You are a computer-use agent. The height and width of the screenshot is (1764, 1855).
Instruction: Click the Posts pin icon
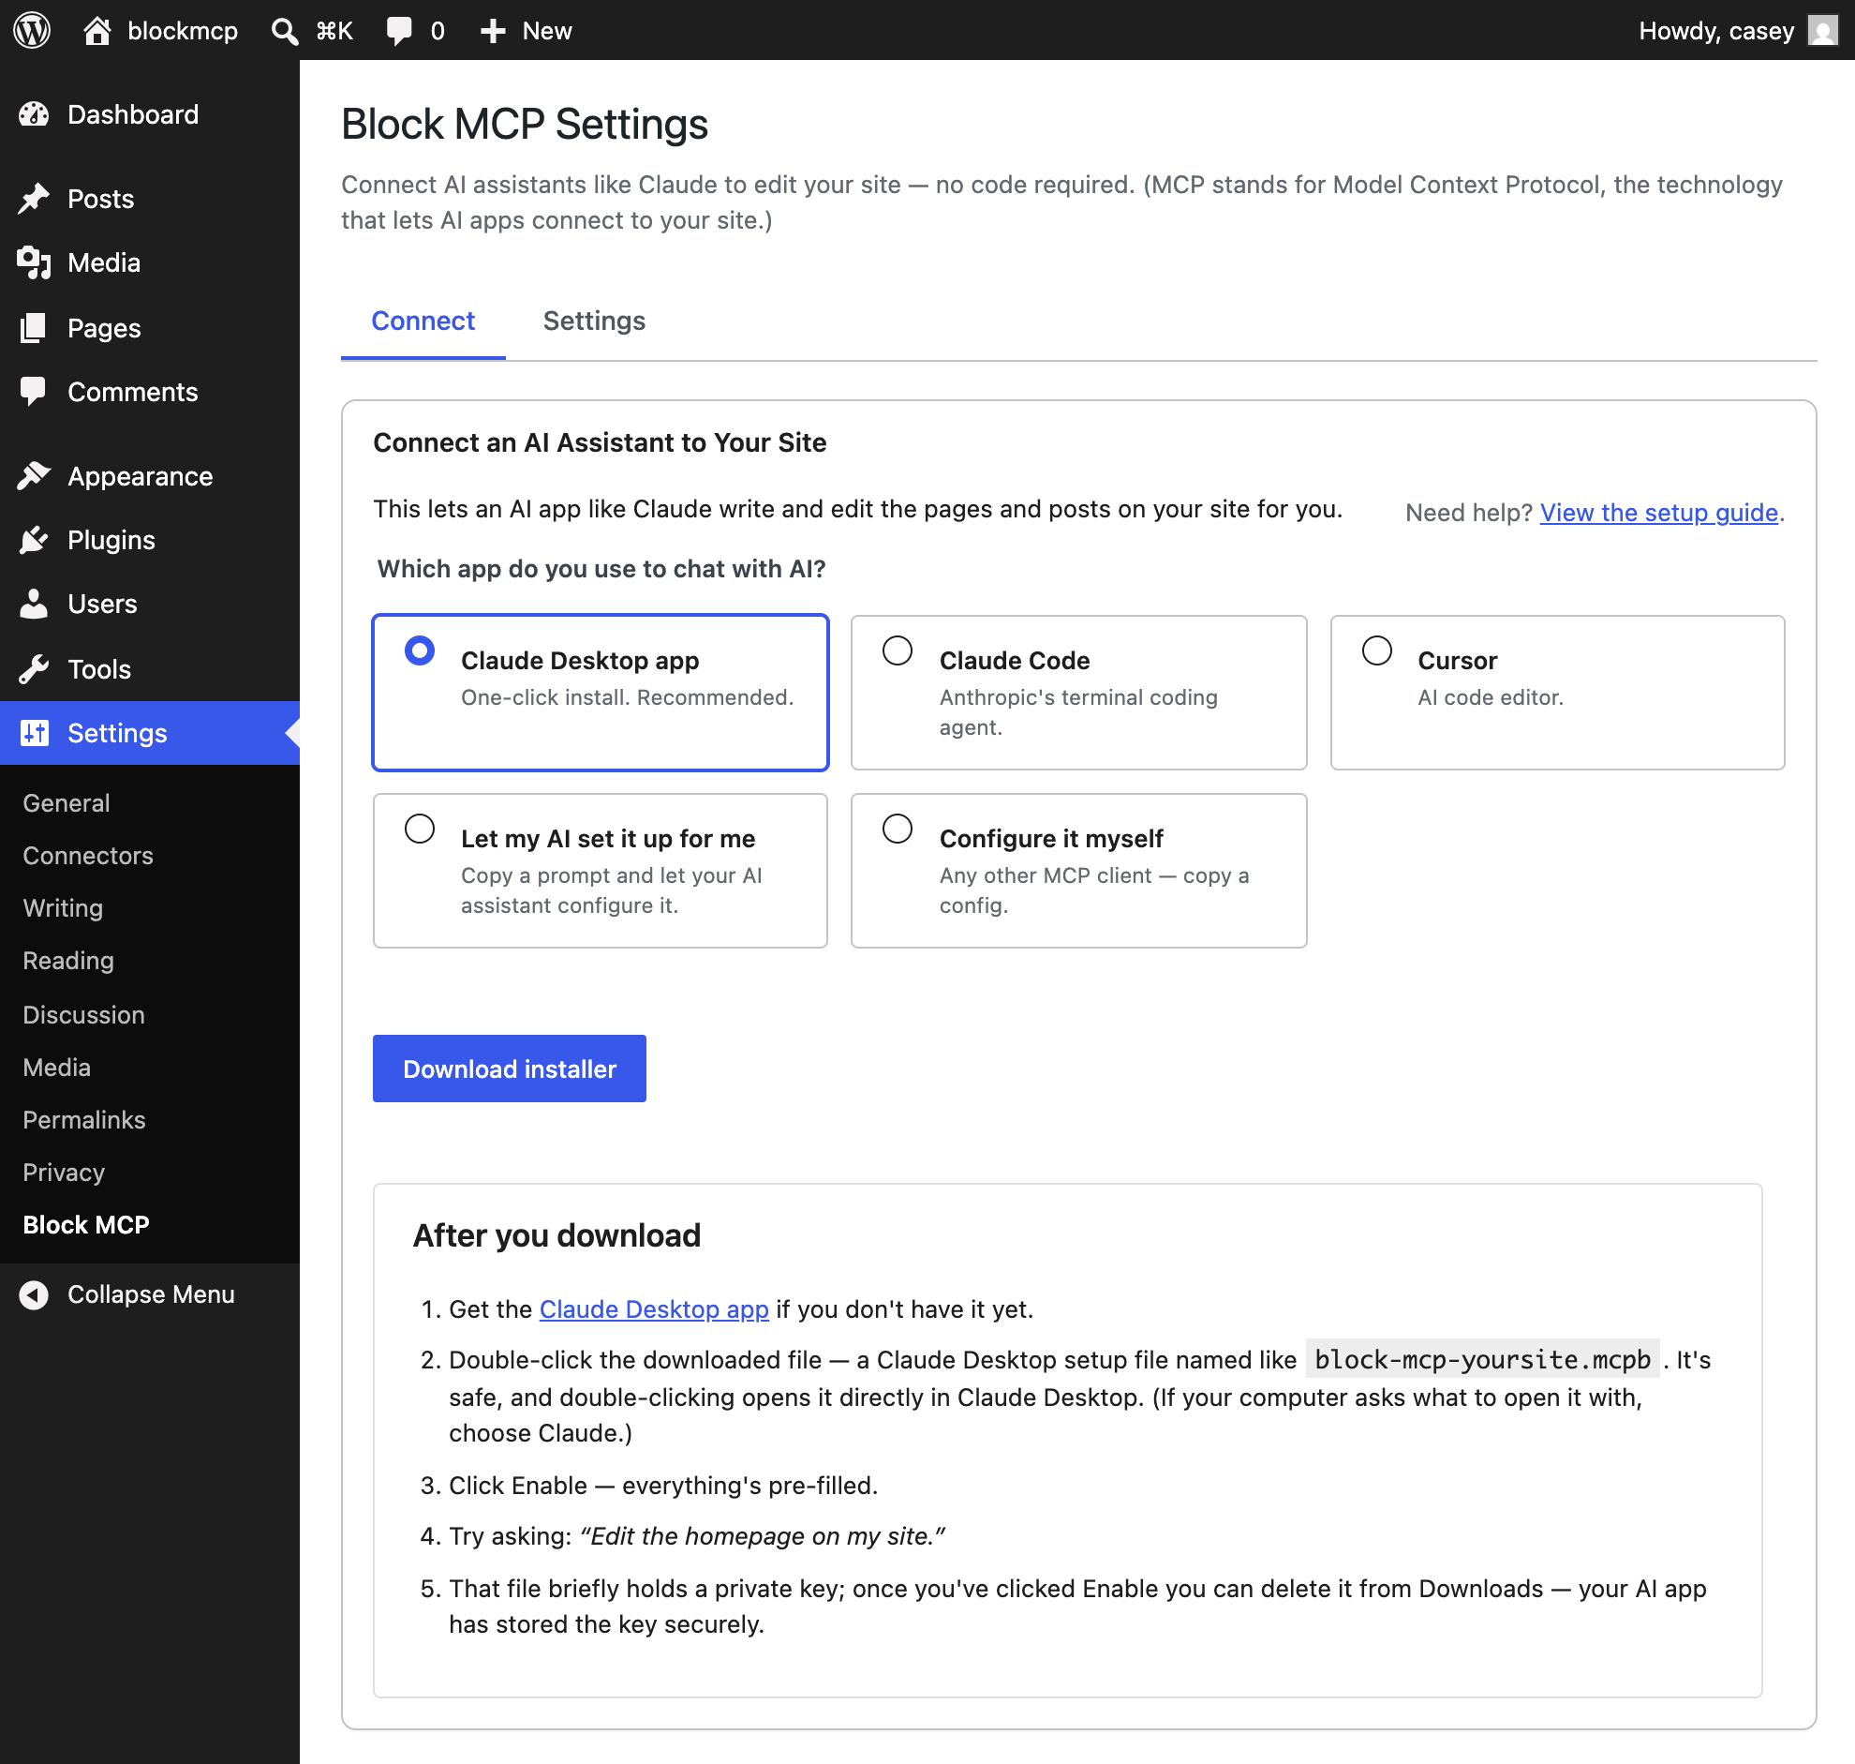click(x=34, y=199)
